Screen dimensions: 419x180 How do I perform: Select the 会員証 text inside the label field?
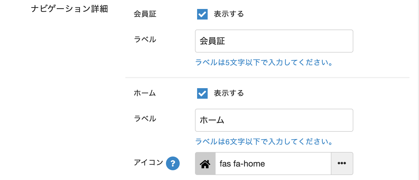[212, 41]
